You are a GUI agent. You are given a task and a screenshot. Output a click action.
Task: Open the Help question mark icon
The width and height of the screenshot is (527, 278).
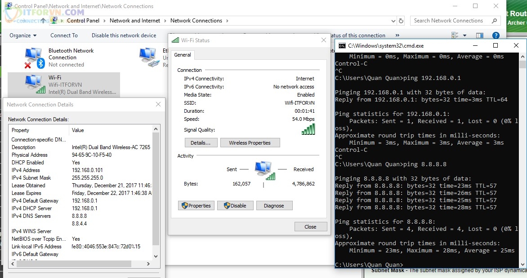coord(496,35)
